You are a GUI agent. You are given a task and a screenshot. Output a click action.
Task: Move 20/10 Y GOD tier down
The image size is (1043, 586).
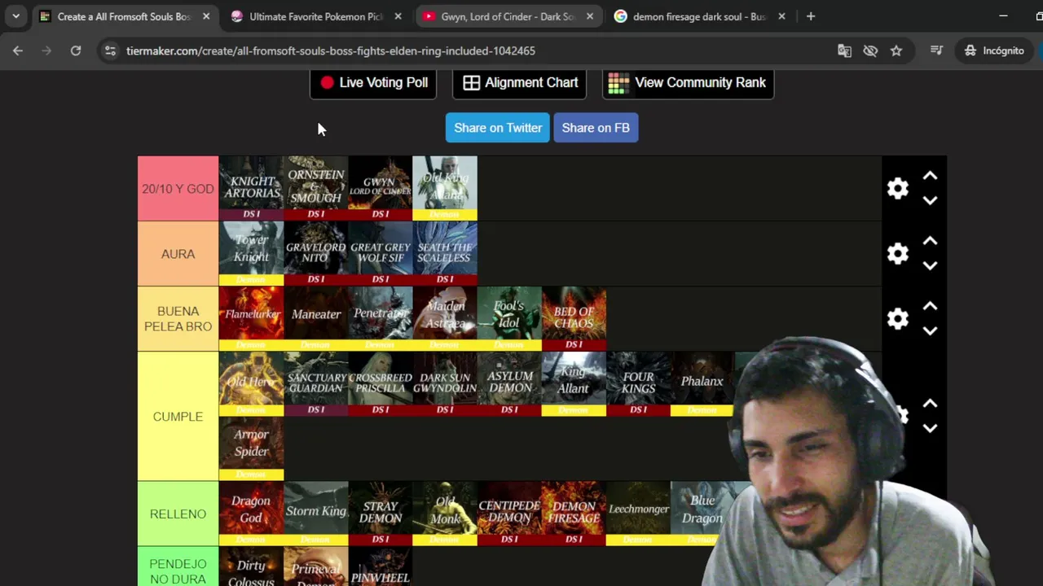930,200
